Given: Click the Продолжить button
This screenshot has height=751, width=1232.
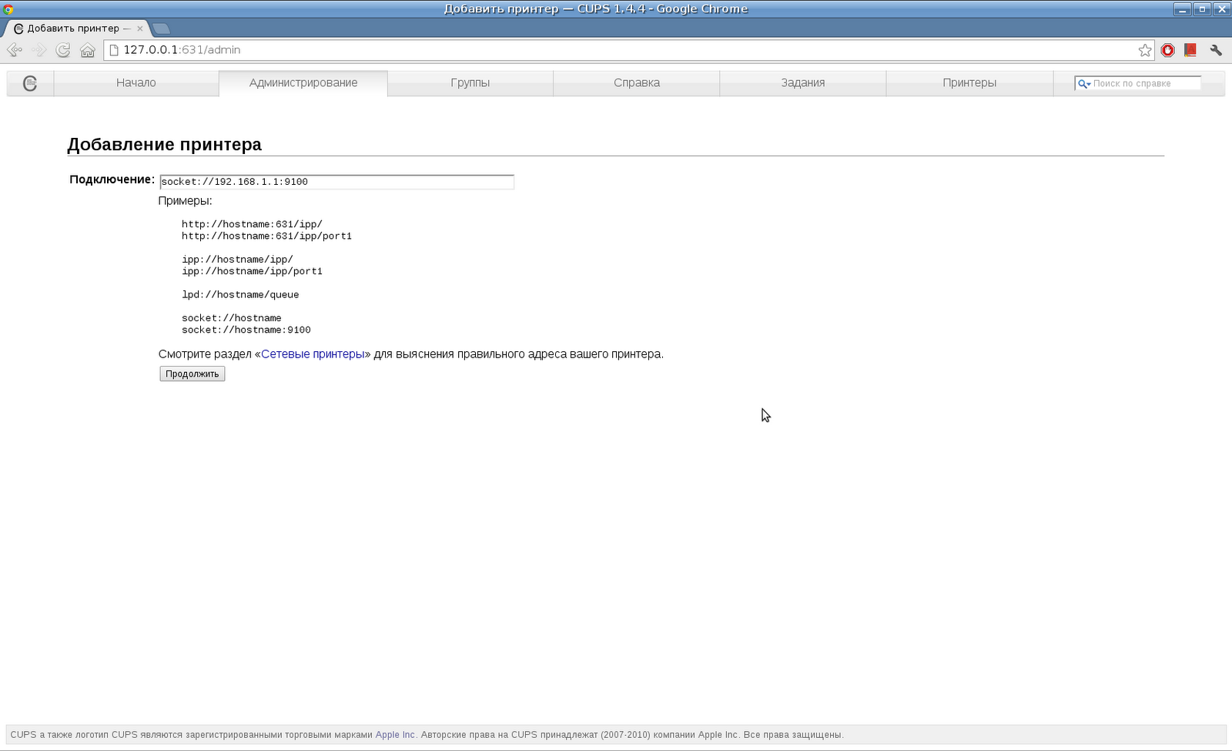Looking at the screenshot, I should coord(192,374).
